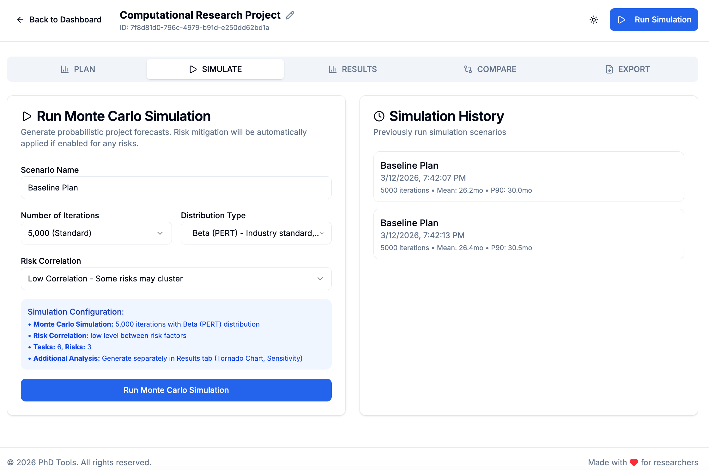Click the file download icon on EXPORT tab
Image resolution: width=709 pixels, height=470 pixels.
pyautogui.click(x=609, y=69)
